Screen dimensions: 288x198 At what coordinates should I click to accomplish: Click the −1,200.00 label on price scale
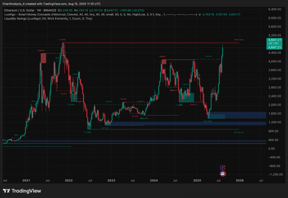(276, 175)
